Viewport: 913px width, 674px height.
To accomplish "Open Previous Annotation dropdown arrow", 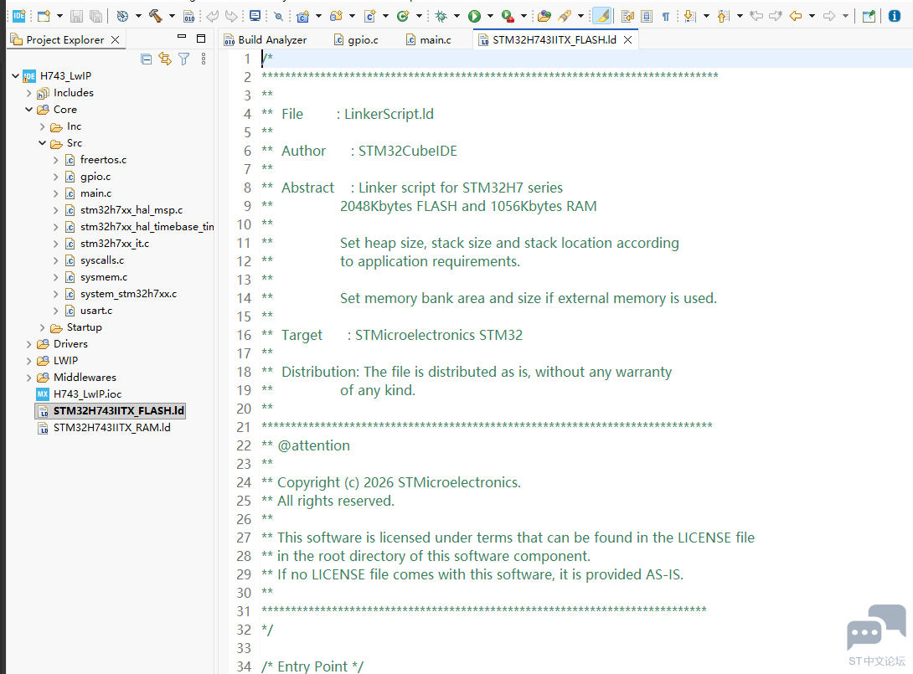I will 740,16.
